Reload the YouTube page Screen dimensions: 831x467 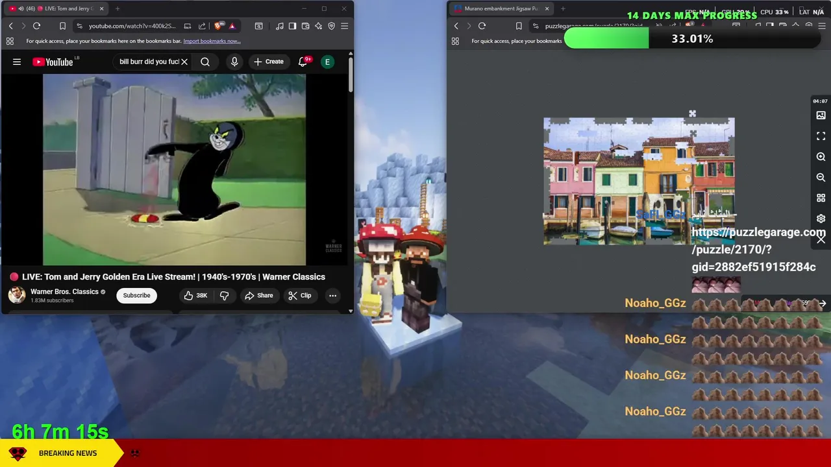[x=37, y=26]
